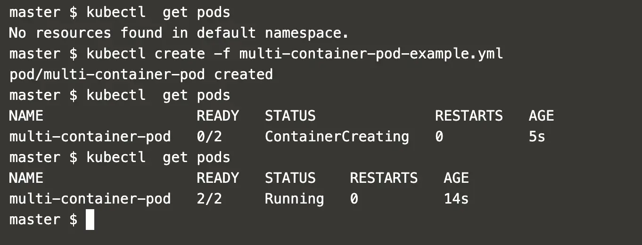Click the restarts value 0 in the Running row
The image size is (642, 245).
coord(354,199)
